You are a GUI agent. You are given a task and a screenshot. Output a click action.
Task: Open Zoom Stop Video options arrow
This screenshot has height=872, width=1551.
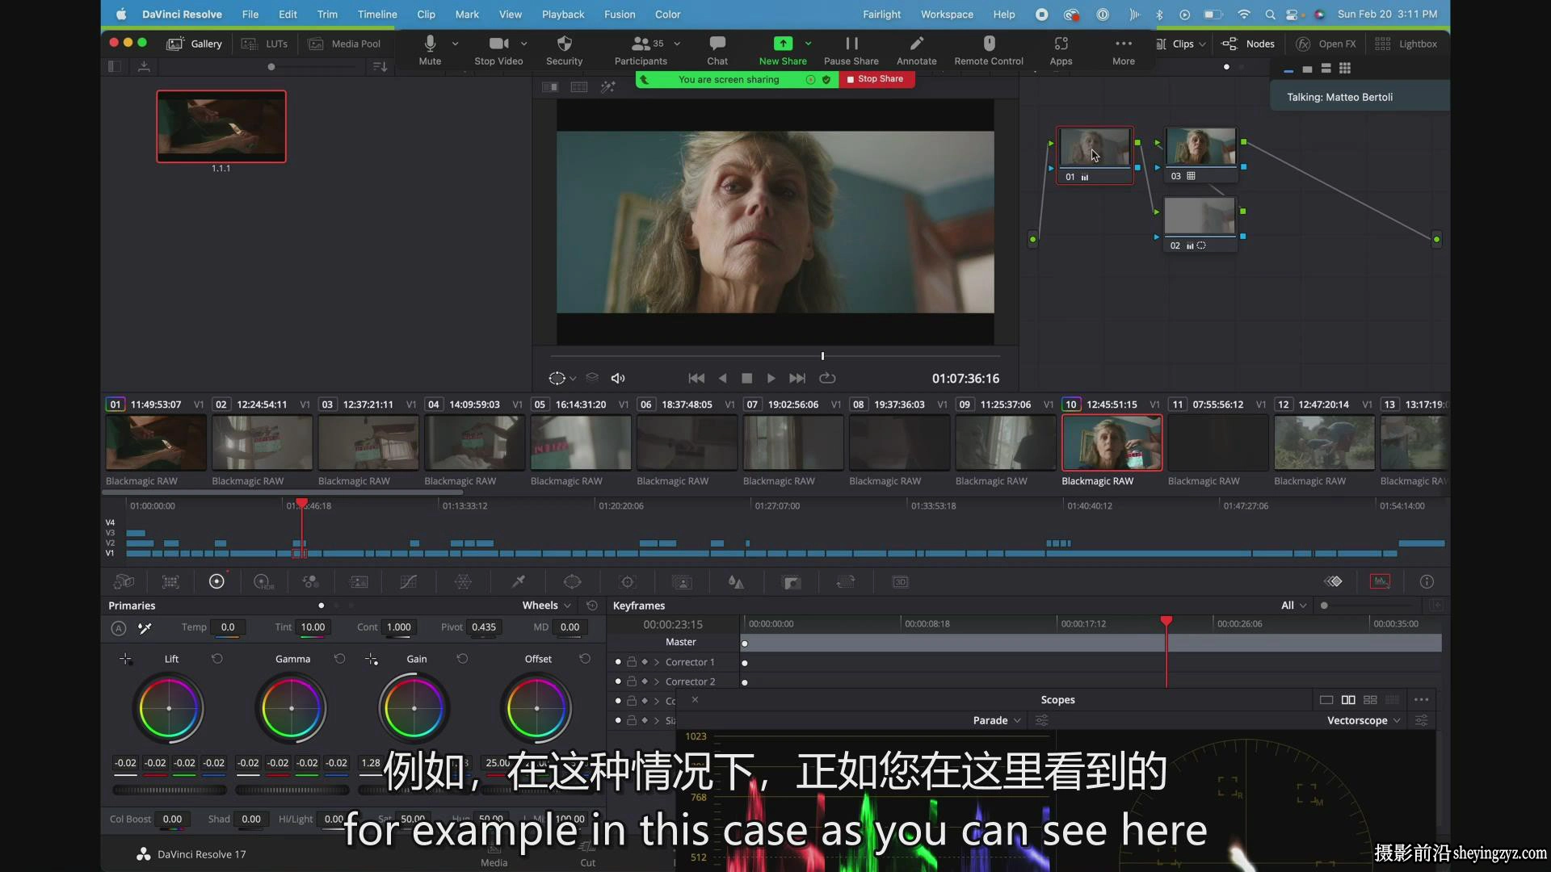coord(524,44)
